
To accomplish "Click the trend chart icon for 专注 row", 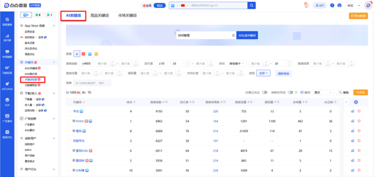I will 352,111.
